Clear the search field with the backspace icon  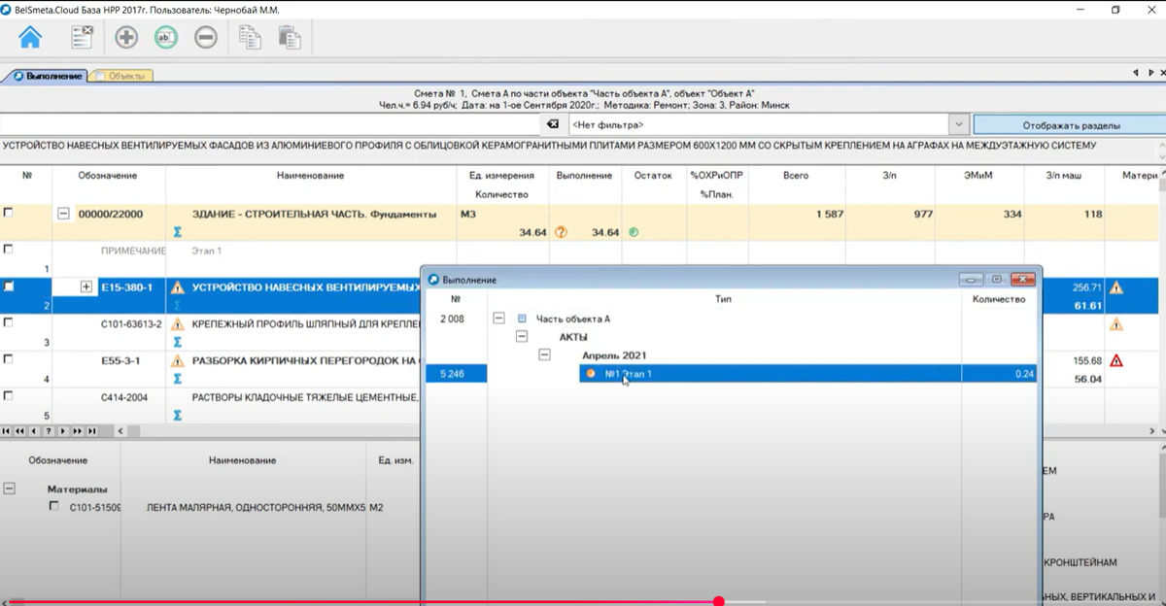[x=553, y=125]
